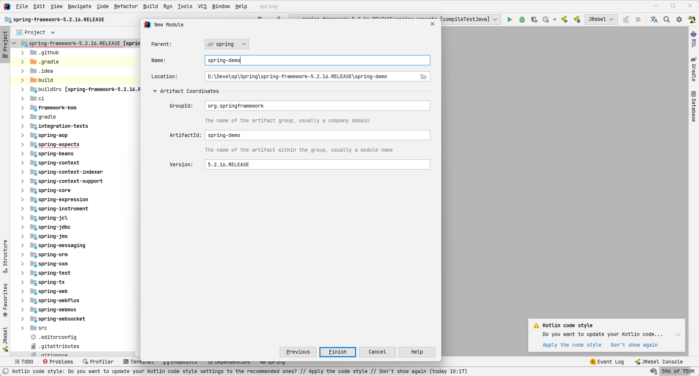Open the Event Log panel

[x=607, y=362]
